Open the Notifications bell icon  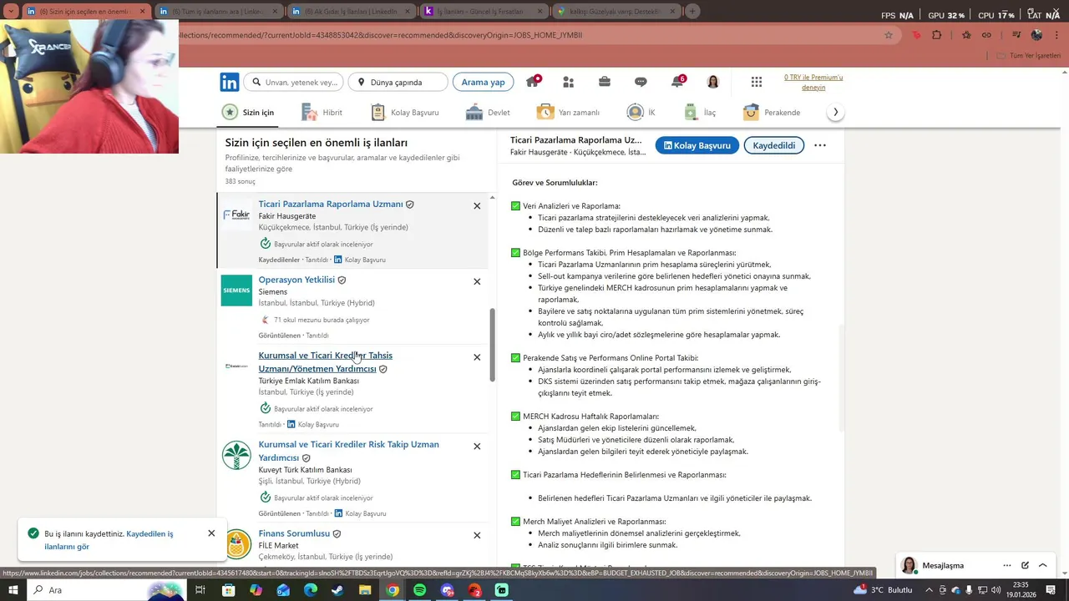click(677, 81)
